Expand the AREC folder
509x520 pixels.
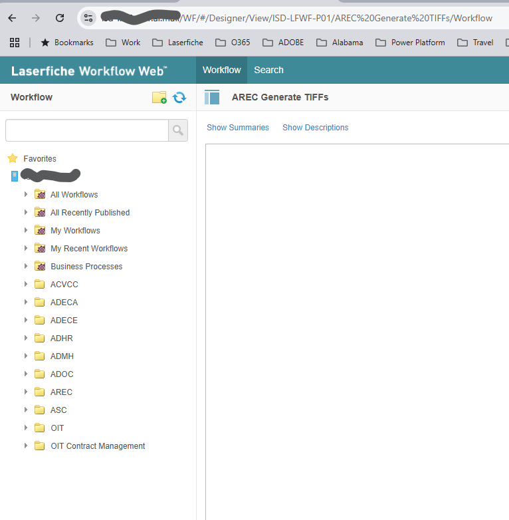pyautogui.click(x=26, y=392)
